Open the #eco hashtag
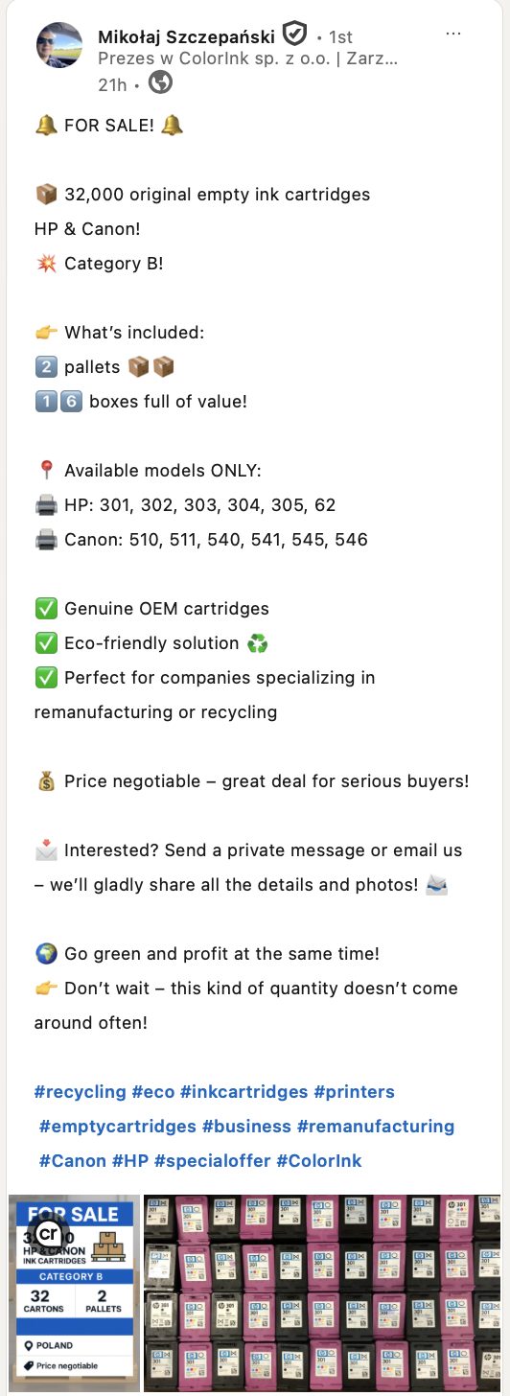 pos(152,1091)
